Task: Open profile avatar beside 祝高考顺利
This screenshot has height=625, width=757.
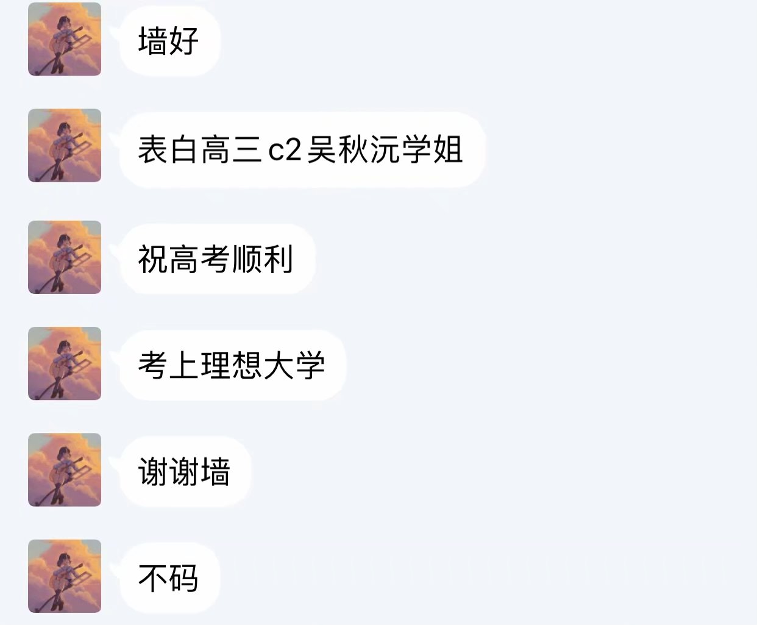Action: (65, 257)
